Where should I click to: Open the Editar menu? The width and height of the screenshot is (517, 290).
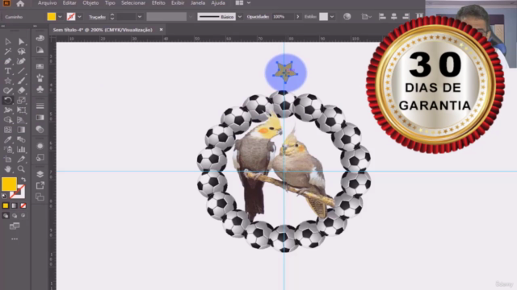click(69, 3)
